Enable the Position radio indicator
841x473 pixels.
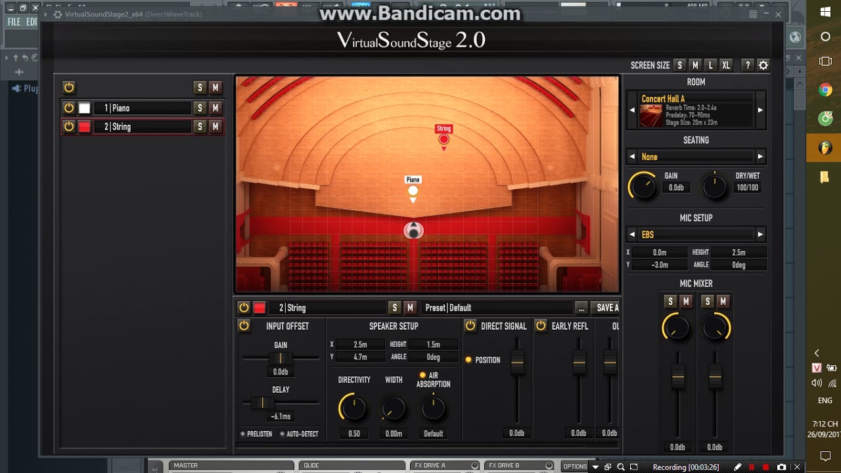click(468, 359)
